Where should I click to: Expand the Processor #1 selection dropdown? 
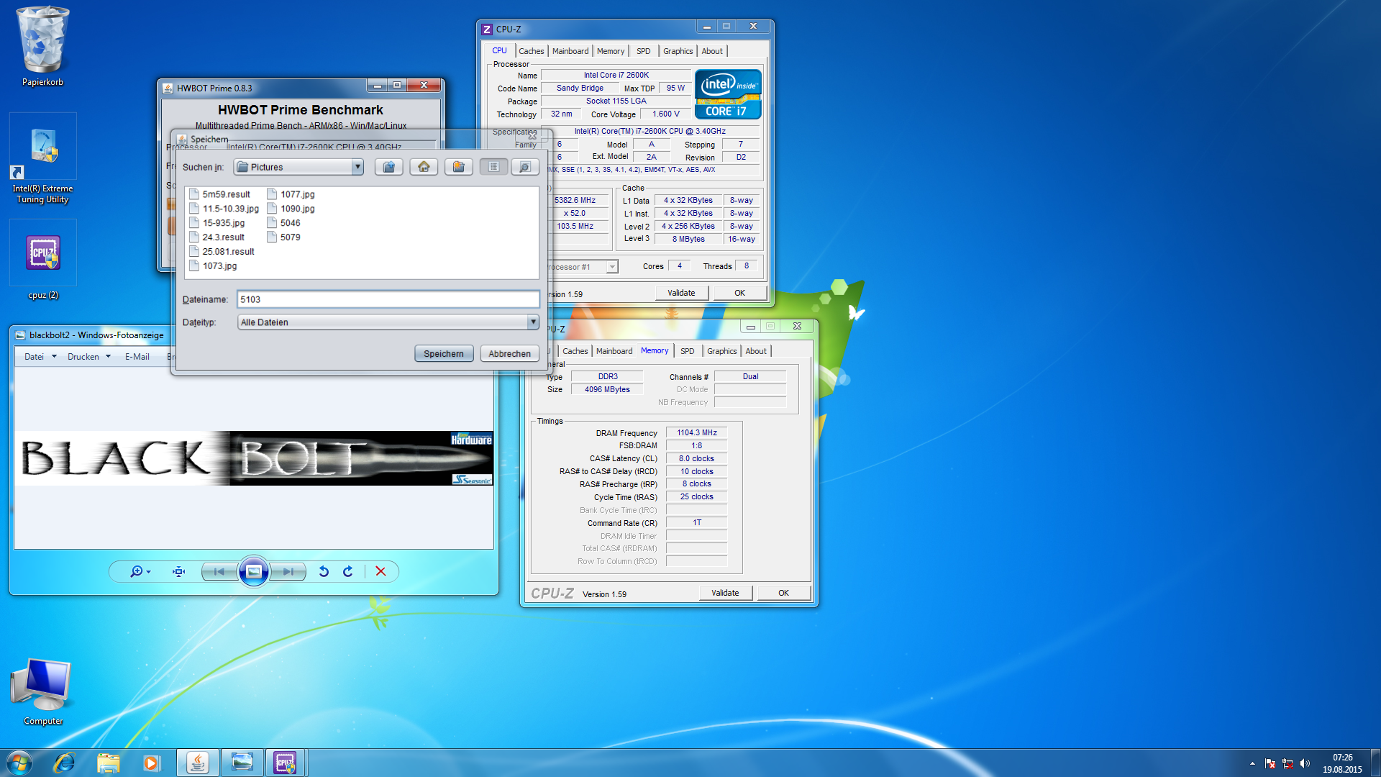612,267
